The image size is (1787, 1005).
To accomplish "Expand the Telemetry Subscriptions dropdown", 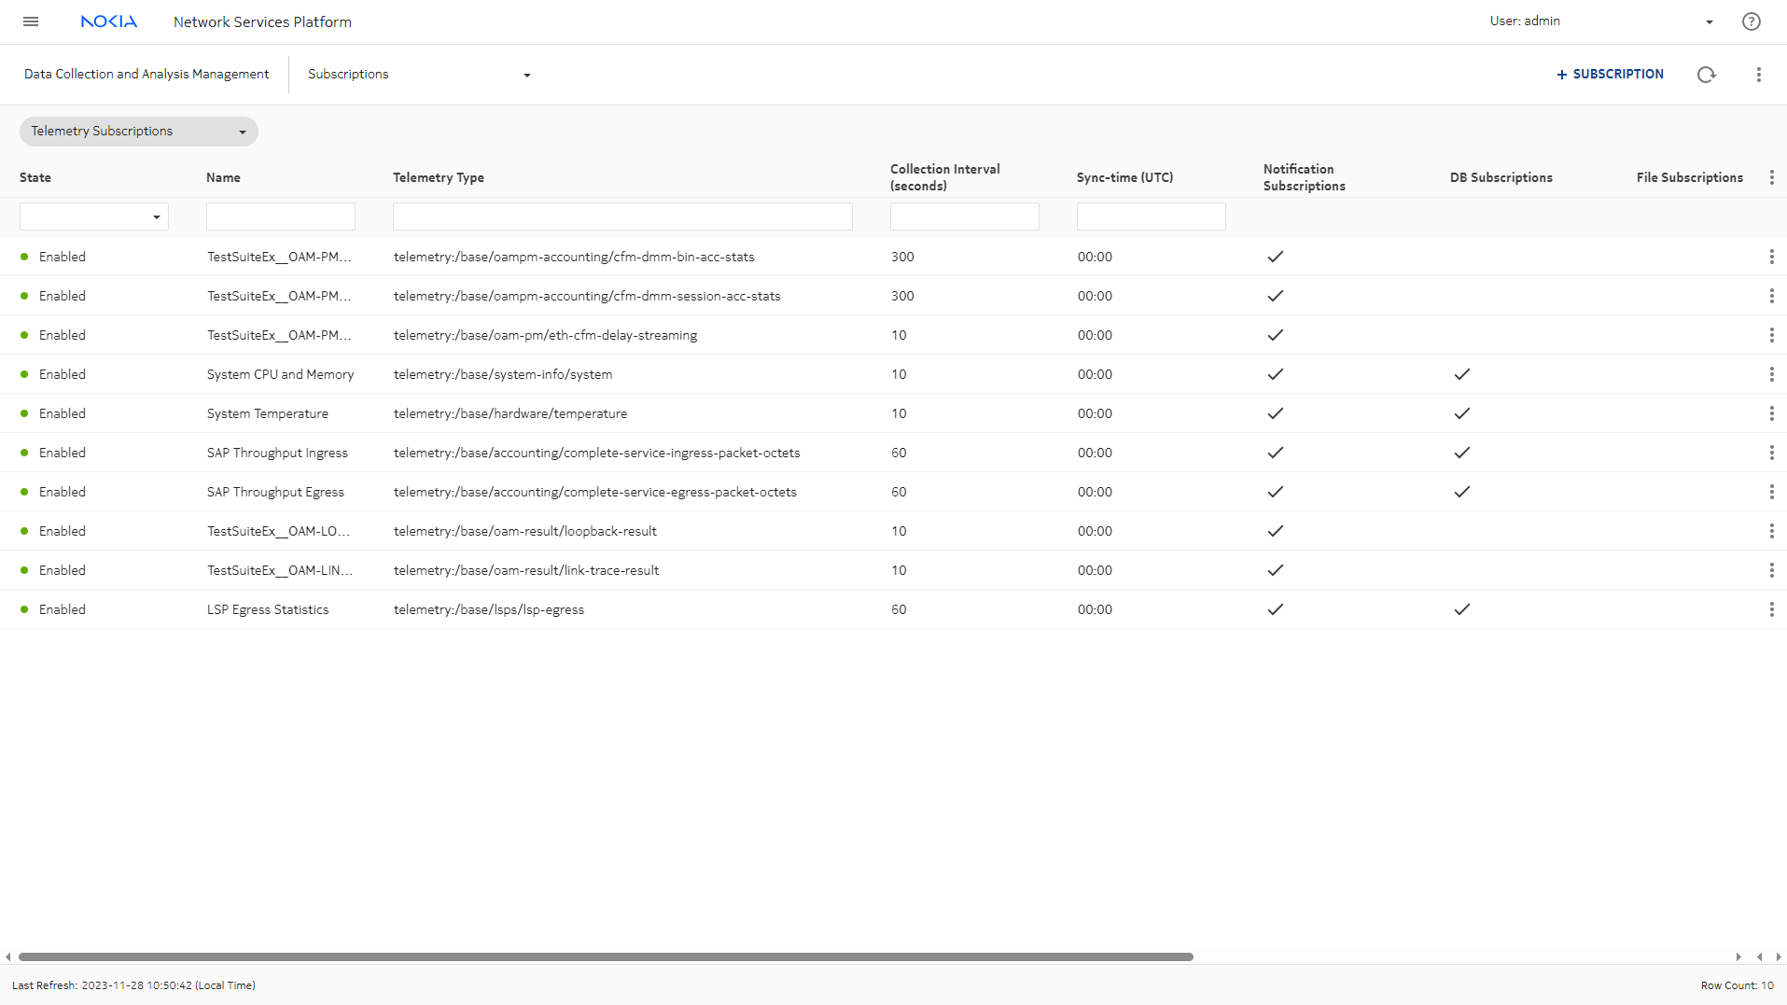I will click(138, 132).
